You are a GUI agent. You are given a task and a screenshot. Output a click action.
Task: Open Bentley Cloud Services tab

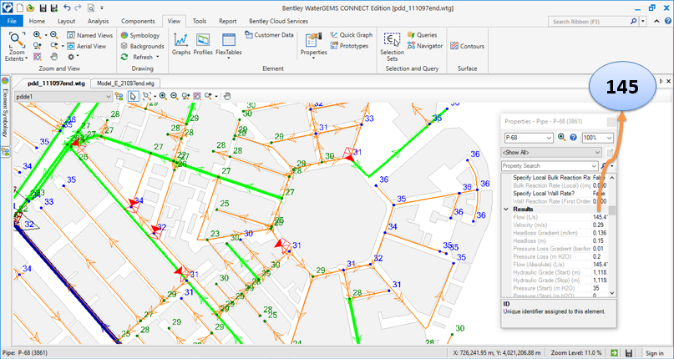(279, 21)
